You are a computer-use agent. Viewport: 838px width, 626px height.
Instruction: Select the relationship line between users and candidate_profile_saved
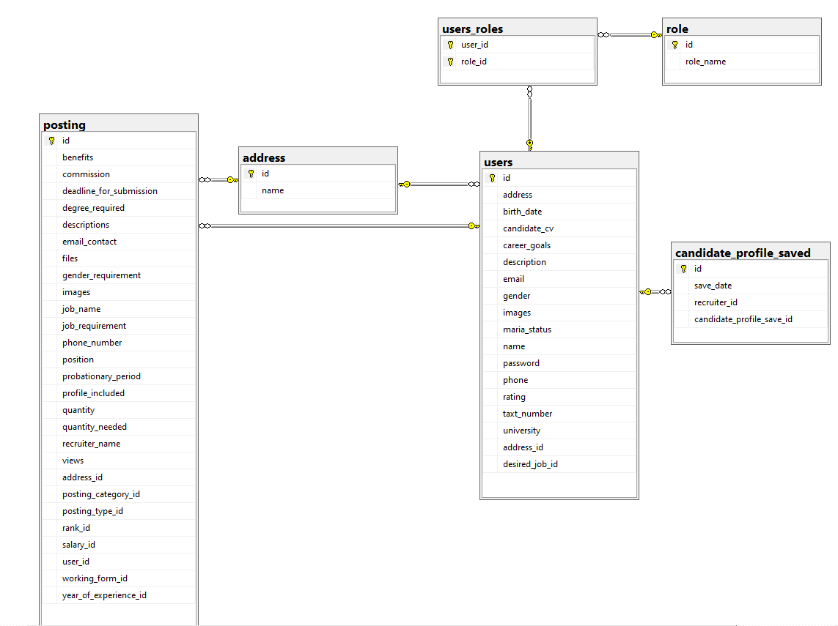[x=656, y=291]
